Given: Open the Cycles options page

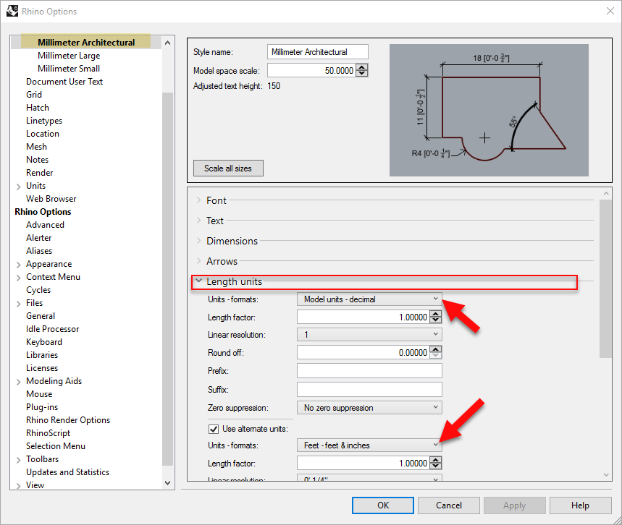Looking at the screenshot, I should pyautogui.click(x=38, y=290).
